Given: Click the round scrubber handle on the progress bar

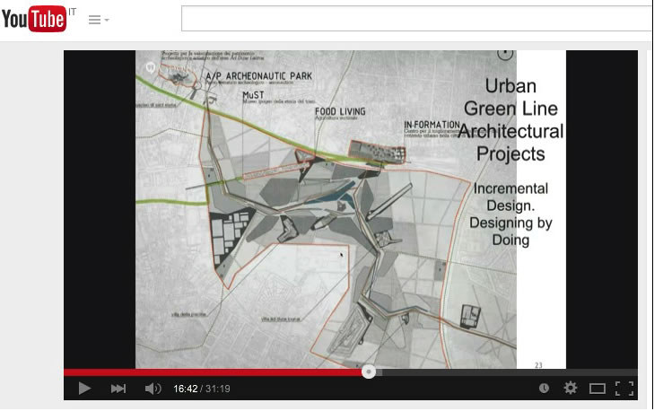Looking at the screenshot, I should pos(369,372).
